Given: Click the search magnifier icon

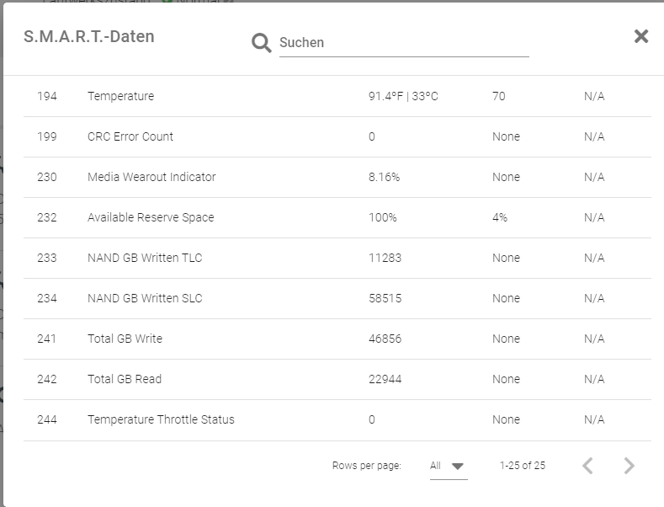Looking at the screenshot, I should click(x=262, y=43).
